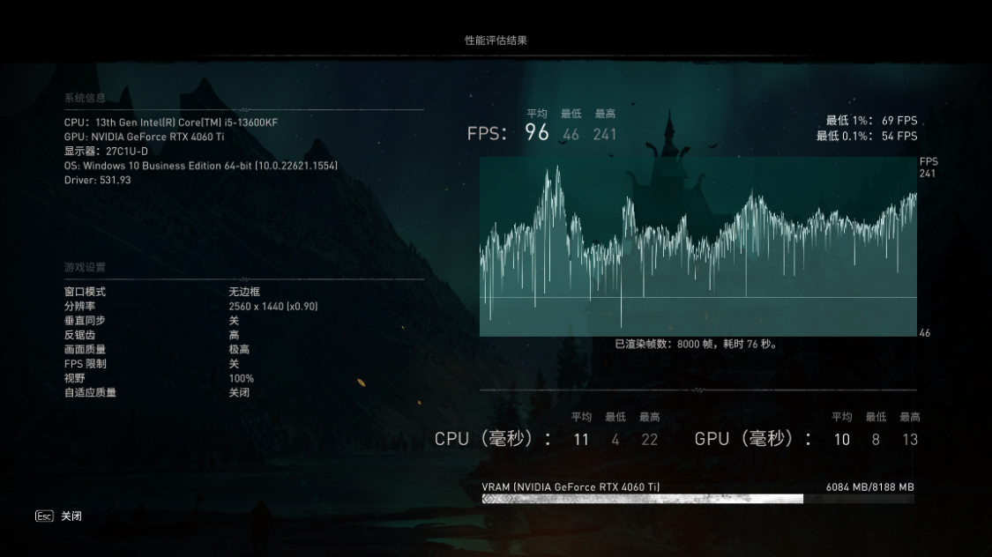
Task: Click the "GPU: NVIDIA GeForce RTX 4060 Ti" line
Action: (x=145, y=137)
